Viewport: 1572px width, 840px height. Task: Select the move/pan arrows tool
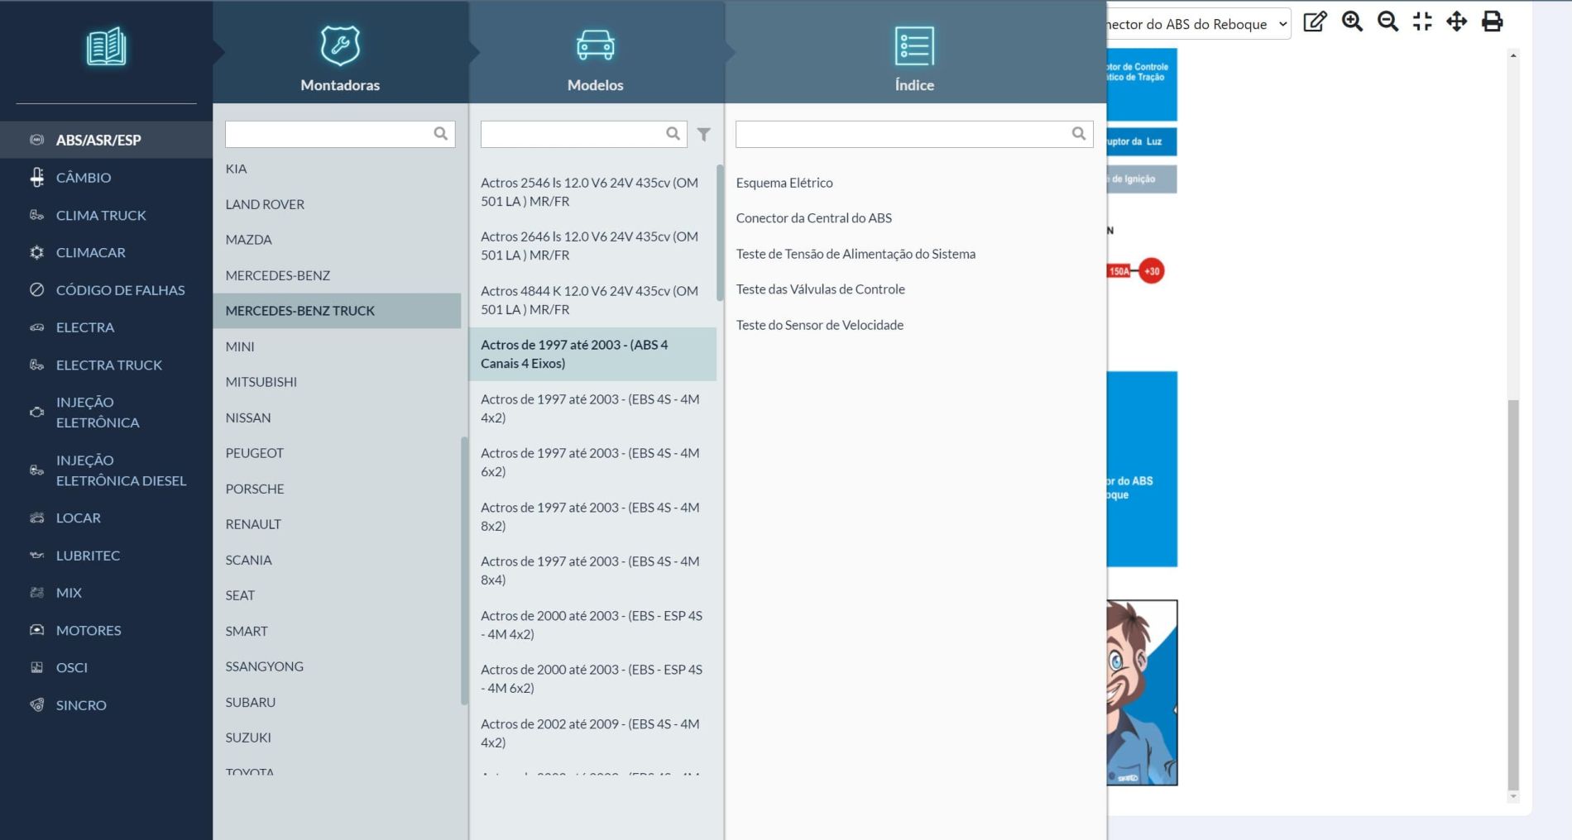1457,22
